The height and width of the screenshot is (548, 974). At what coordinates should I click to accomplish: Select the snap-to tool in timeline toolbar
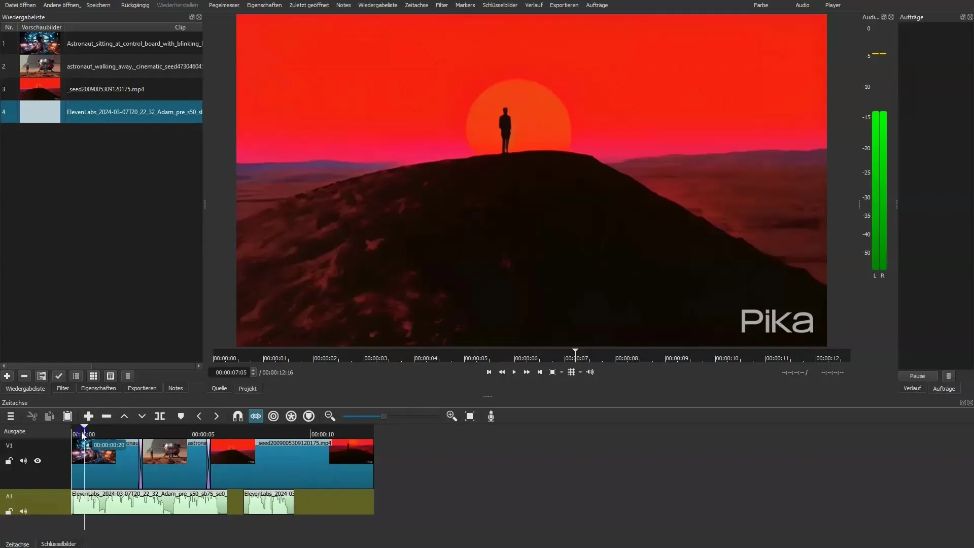click(237, 416)
